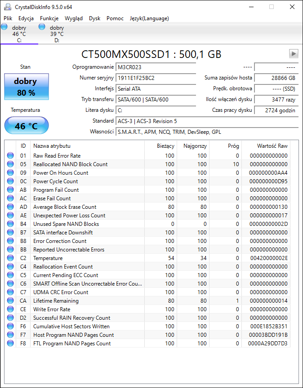Viewport: 303px width, 388px height.
Task: Click the blue status orb for drive C:
Action: coord(4,27)
